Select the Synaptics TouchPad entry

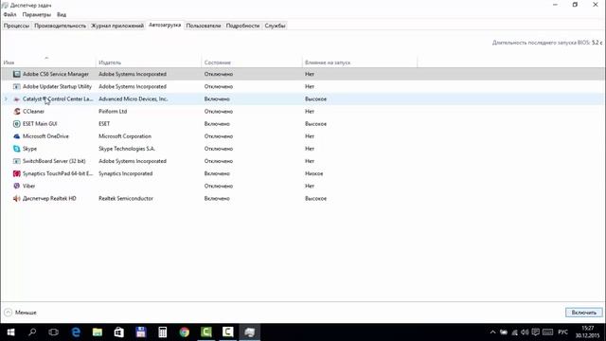[58, 173]
